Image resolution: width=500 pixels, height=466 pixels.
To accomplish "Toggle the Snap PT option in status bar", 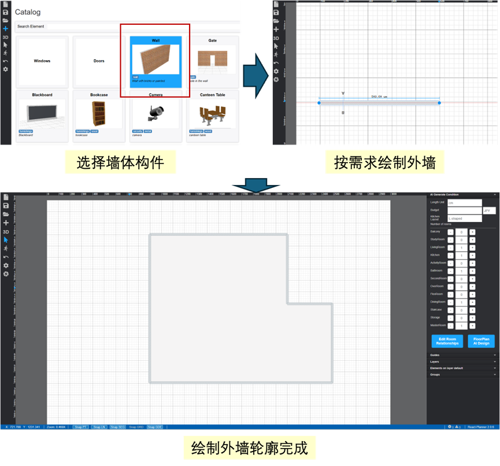I will coord(81,427).
